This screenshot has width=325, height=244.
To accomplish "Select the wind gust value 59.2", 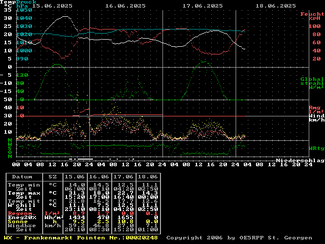I will click(x=77, y=226).
